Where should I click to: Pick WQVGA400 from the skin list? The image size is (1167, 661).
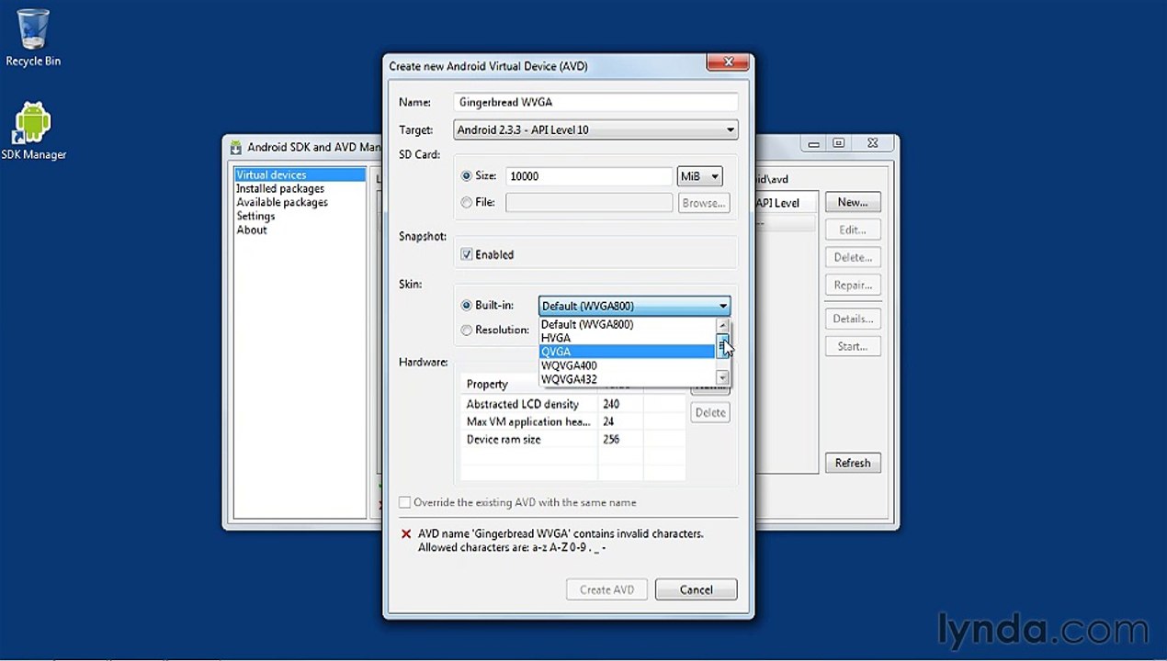tap(627, 365)
